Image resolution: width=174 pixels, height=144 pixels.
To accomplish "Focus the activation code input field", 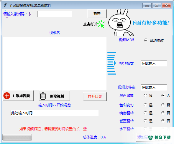I will [55, 14].
